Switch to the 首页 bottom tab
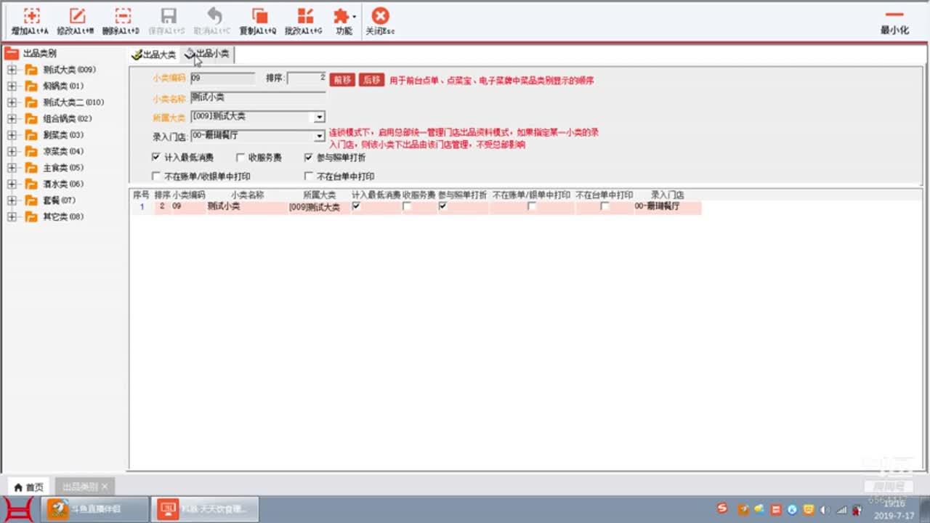The image size is (930, 523). [29, 487]
